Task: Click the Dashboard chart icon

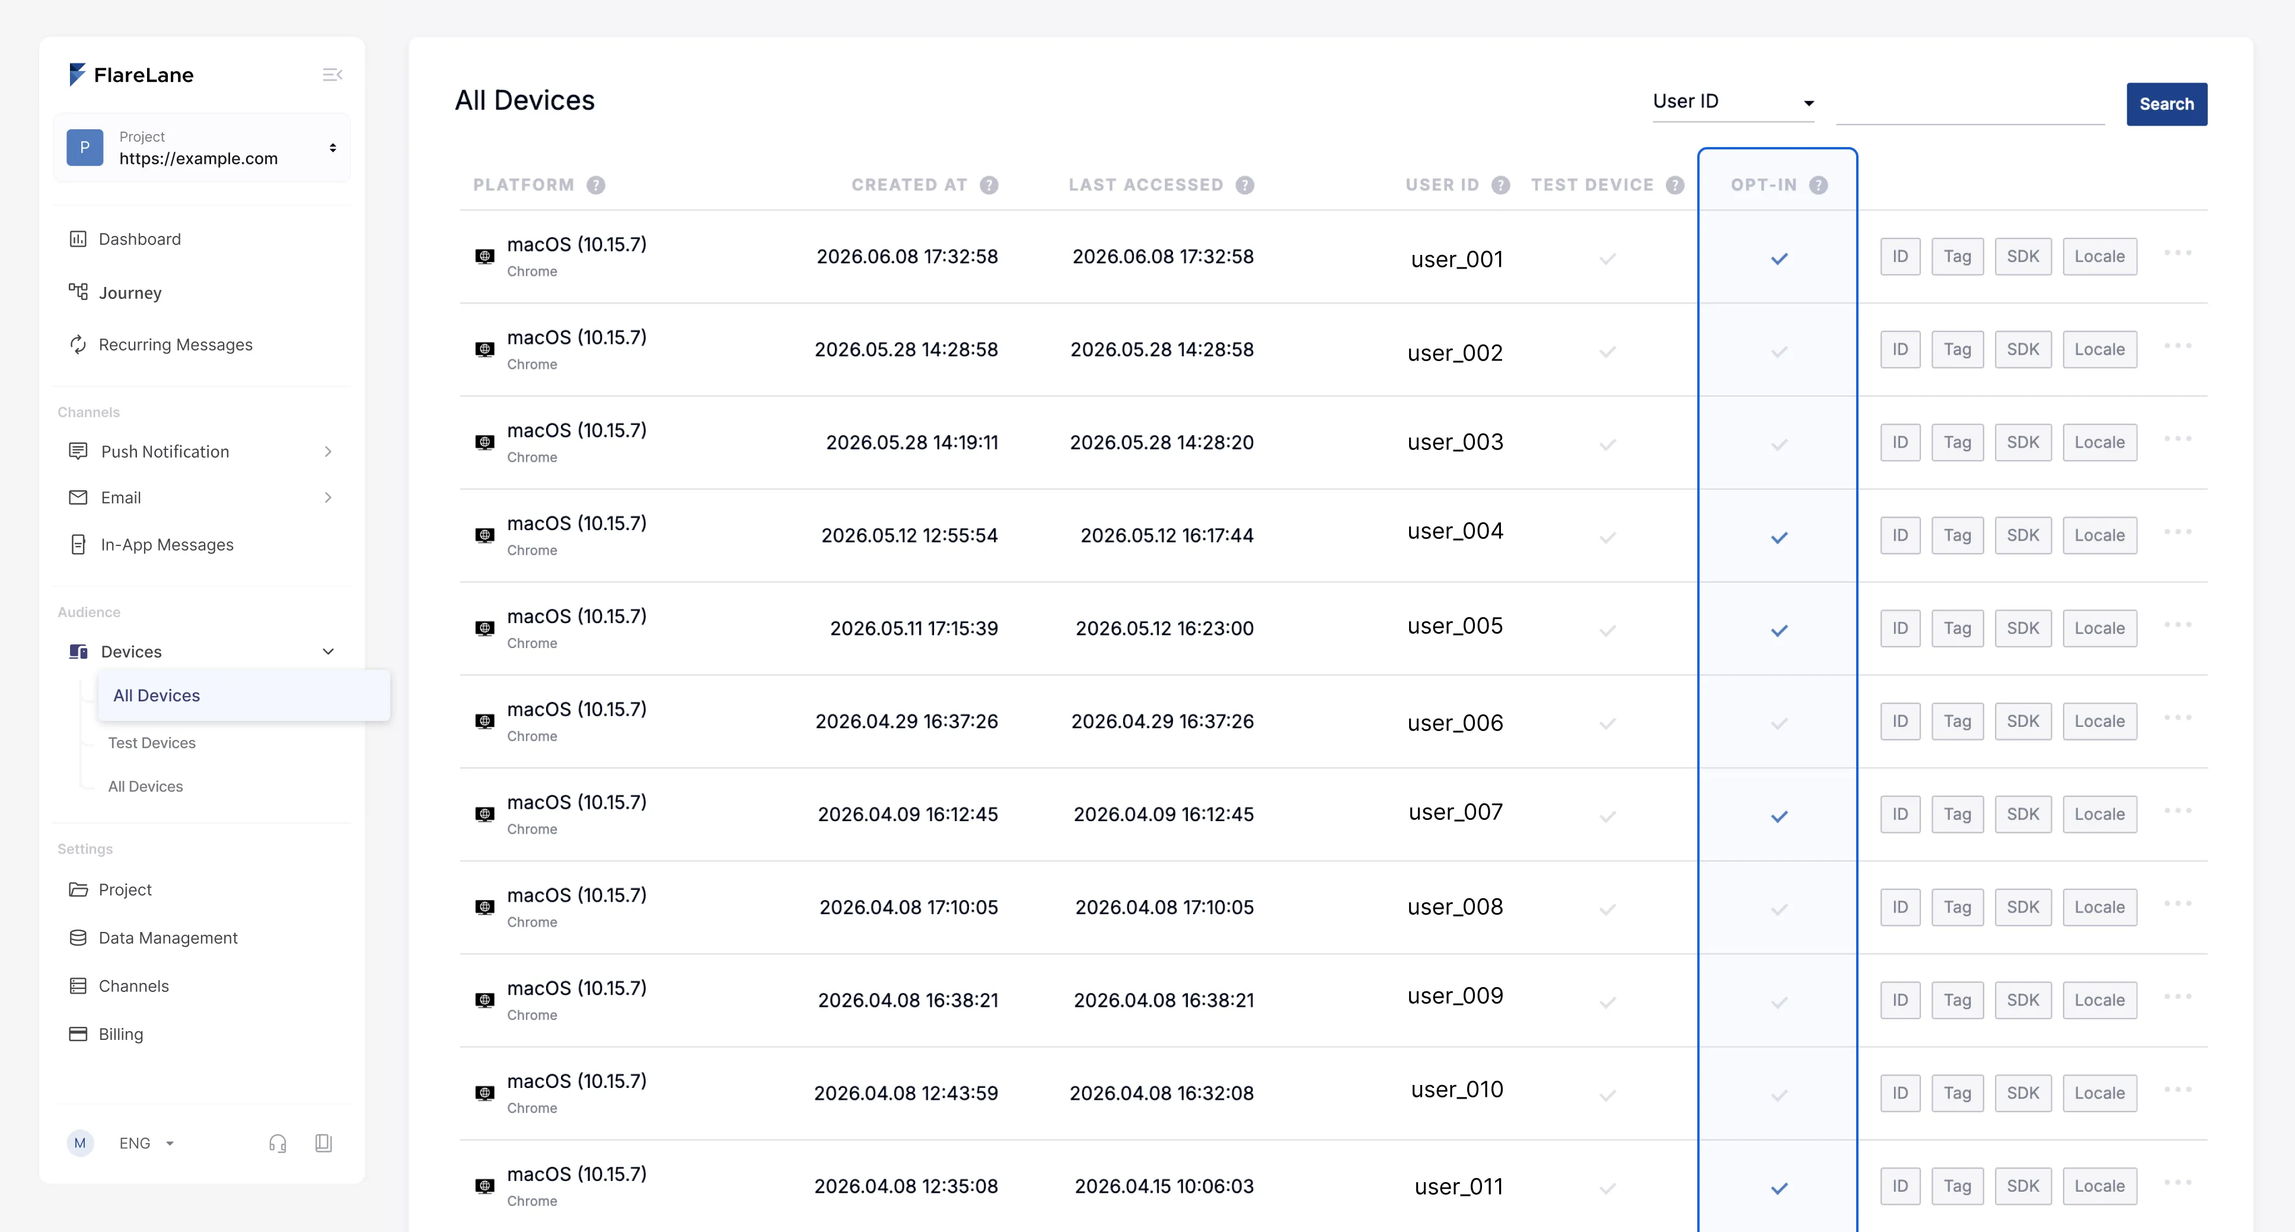Action: pyautogui.click(x=78, y=239)
